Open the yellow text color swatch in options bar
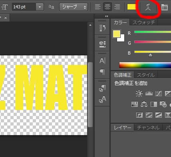The height and width of the screenshot is (157, 171). coord(132,7)
